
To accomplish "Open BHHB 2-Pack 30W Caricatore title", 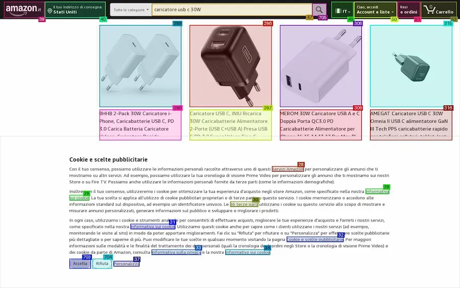I will (x=140, y=125).
